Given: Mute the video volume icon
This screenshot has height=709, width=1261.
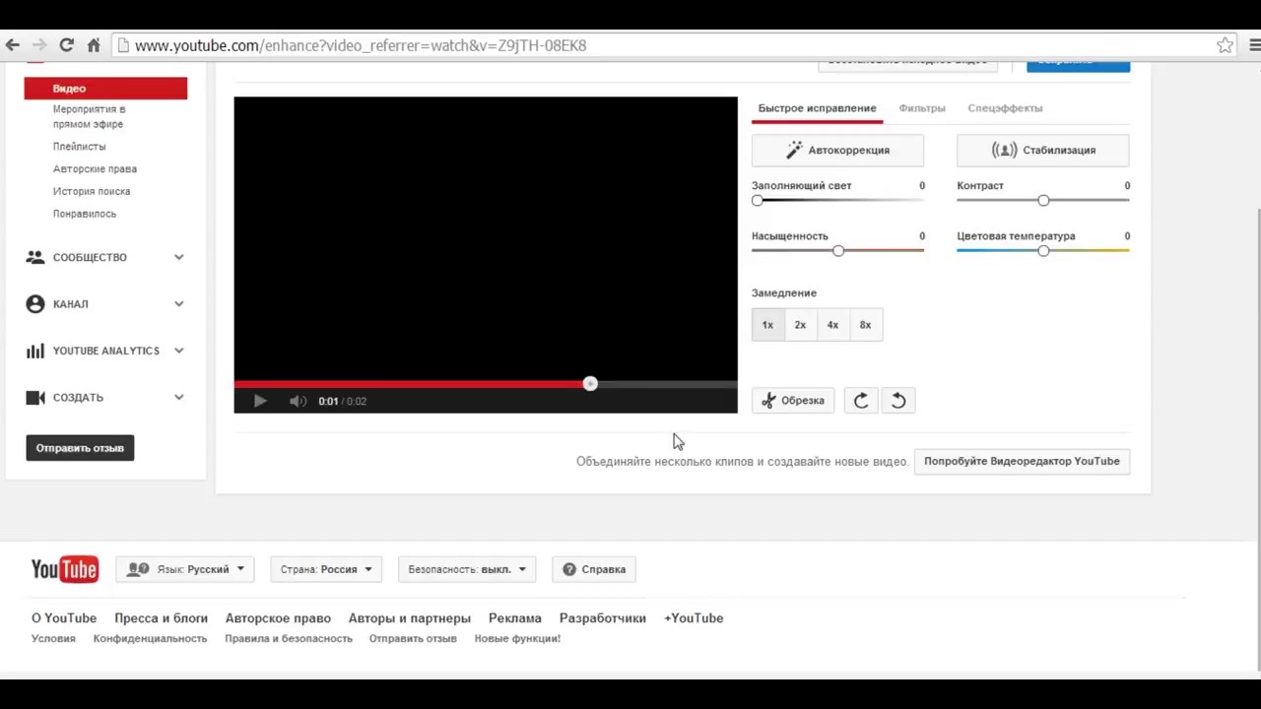Looking at the screenshot, I should click(298, 401).
